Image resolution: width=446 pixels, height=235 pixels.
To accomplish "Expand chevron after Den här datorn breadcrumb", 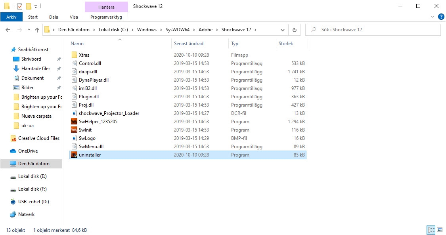I will pos(94,30).
